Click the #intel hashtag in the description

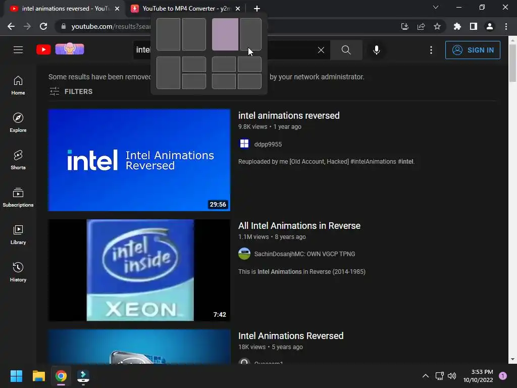tap(405, 162)
